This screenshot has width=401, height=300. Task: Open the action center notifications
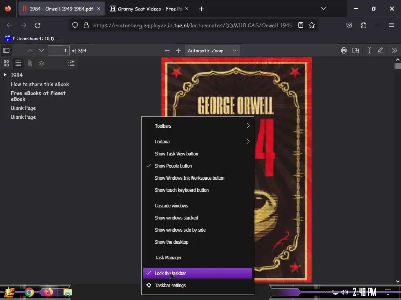pyautogui.click(x=388, y=292)
